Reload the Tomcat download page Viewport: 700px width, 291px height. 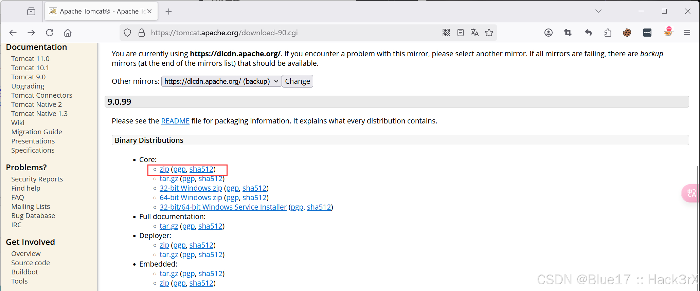pyautogui.click(x=50, y=33)
